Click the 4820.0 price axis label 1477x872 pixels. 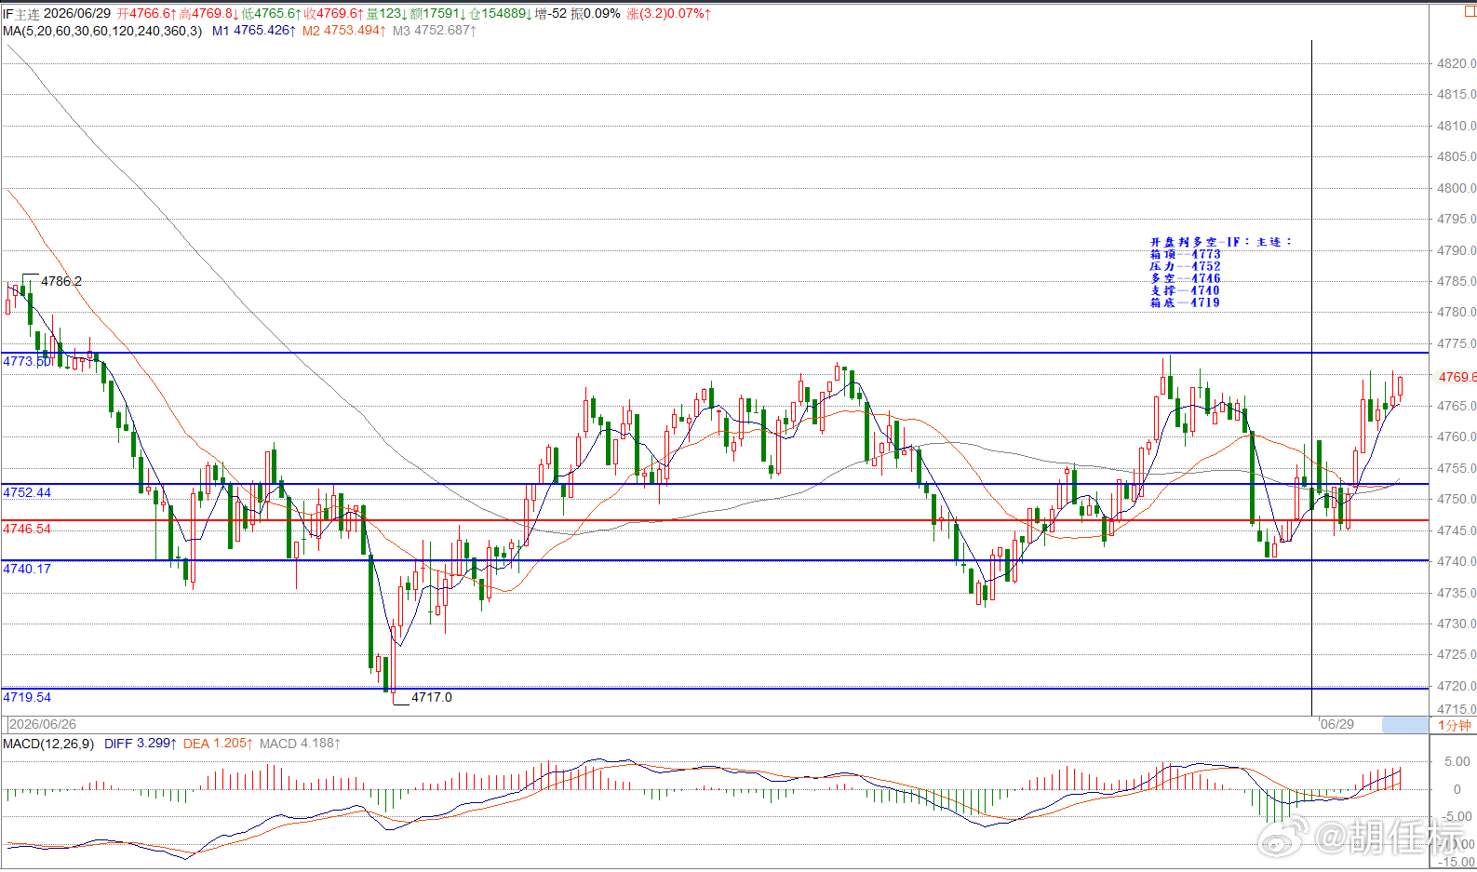coord(1457,63)
